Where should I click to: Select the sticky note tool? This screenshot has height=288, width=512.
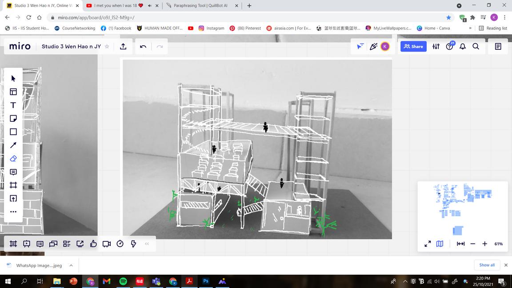[13, 119]
